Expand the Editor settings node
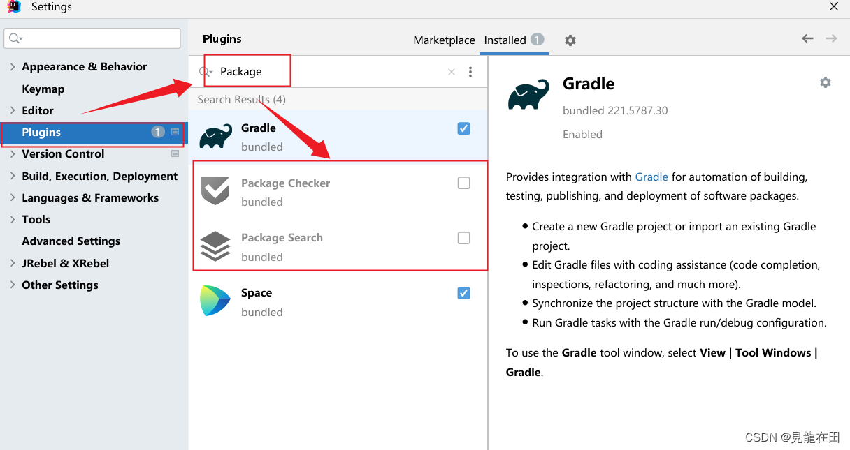Viewport: 850px width, 450px height. (13, 110)
